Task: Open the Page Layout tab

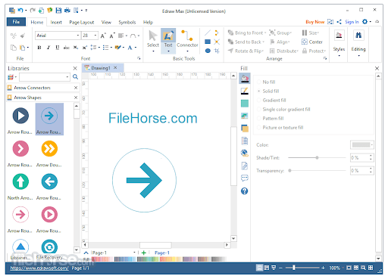Action: 82,22
